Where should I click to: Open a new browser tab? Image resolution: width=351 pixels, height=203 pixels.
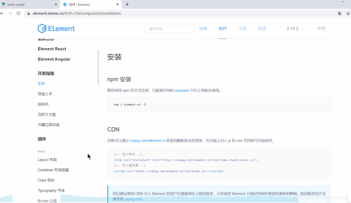(x=127, y=4)
